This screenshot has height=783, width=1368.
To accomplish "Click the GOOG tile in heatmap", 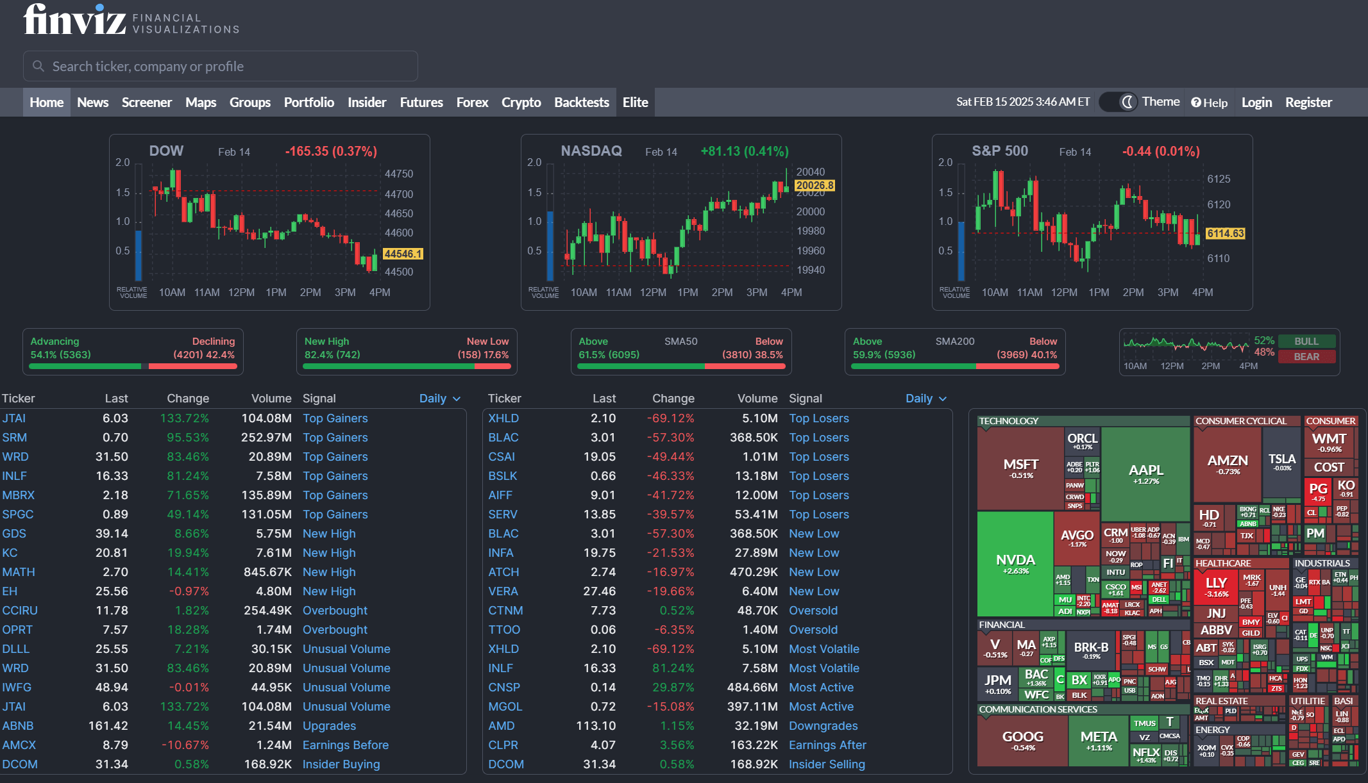I will pos(1022,741).
